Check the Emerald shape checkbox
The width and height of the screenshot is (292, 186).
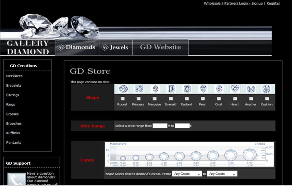coord(171,99)
